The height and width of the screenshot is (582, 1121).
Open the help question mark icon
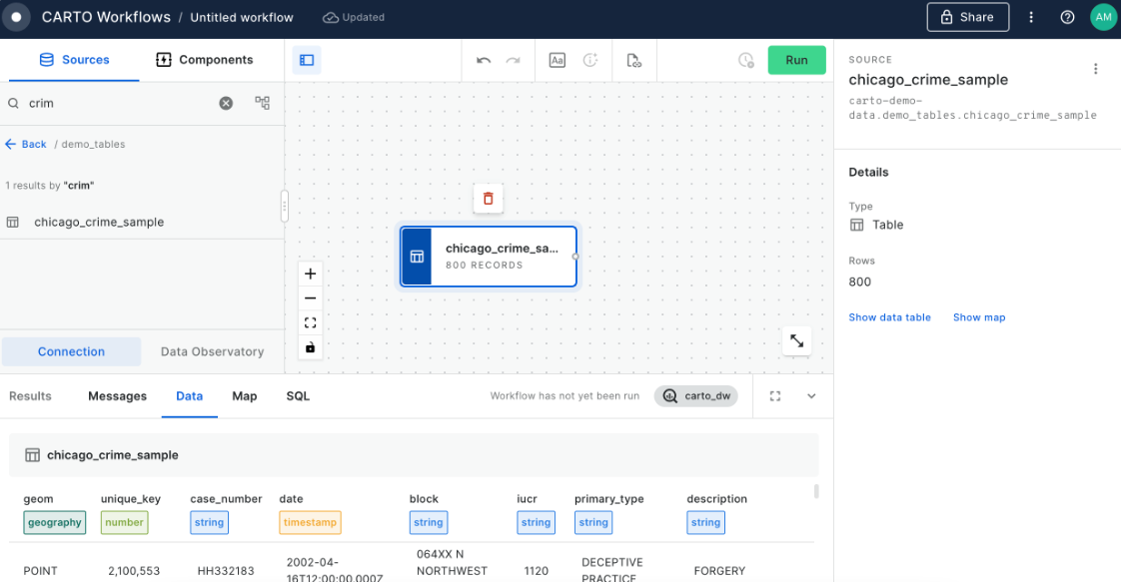(1067, 17)
